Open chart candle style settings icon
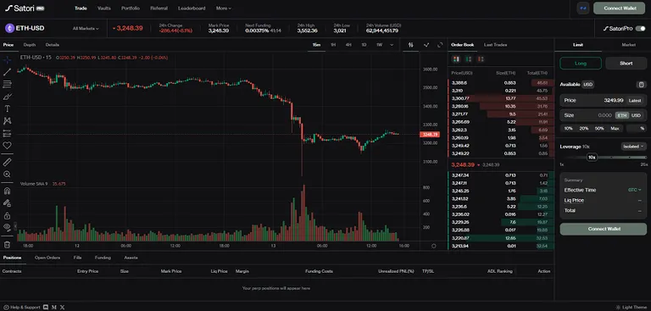The height and width of the screenshot is (311, 651). coord(410,45)
